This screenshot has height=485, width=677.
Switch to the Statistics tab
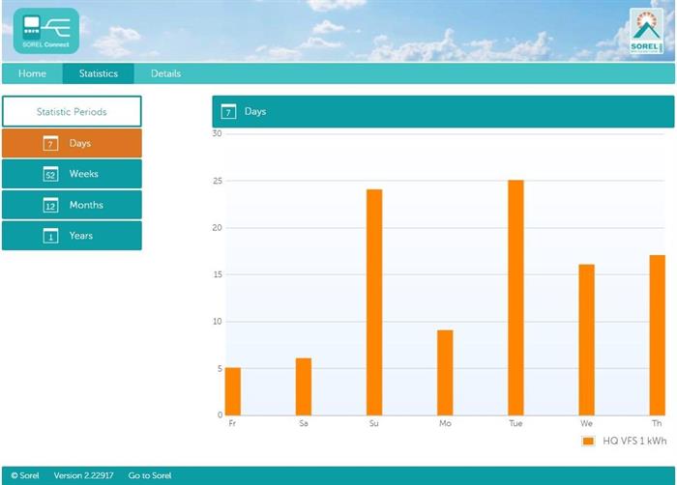click(99, 73)
